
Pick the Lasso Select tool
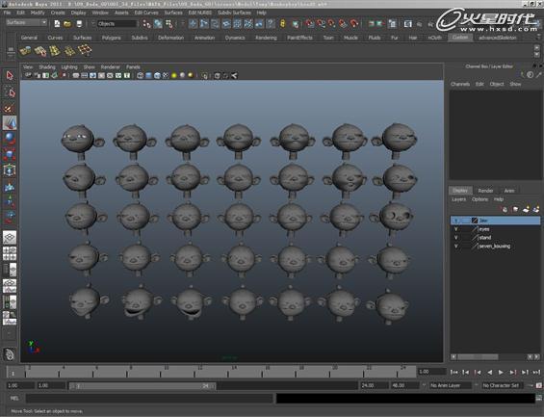click(x=10, y=92)
